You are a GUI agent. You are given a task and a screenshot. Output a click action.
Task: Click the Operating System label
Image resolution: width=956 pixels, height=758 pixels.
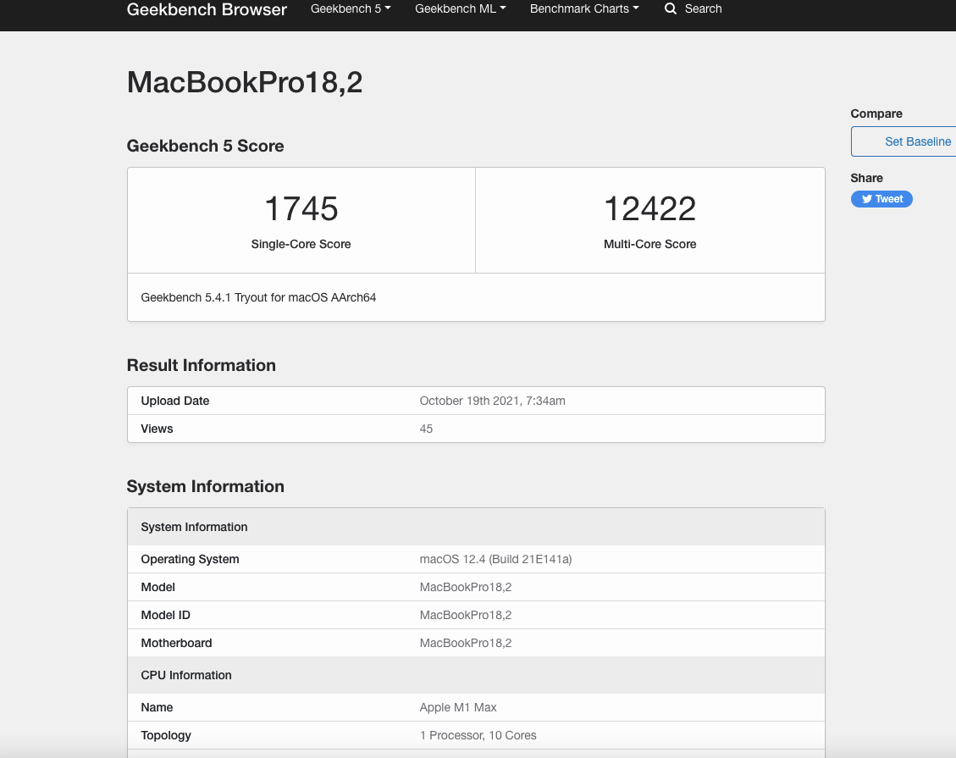tap(190, 559)
